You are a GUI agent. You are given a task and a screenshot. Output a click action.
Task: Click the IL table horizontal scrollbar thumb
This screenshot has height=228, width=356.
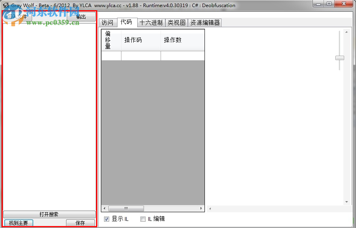[126, 208]
